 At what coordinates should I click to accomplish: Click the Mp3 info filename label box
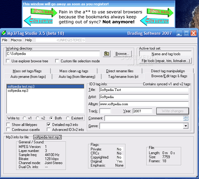click(x=47, y=137)
